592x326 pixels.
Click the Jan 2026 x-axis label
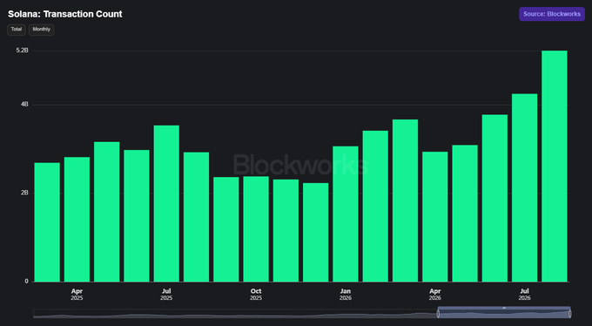click(346, 295)
